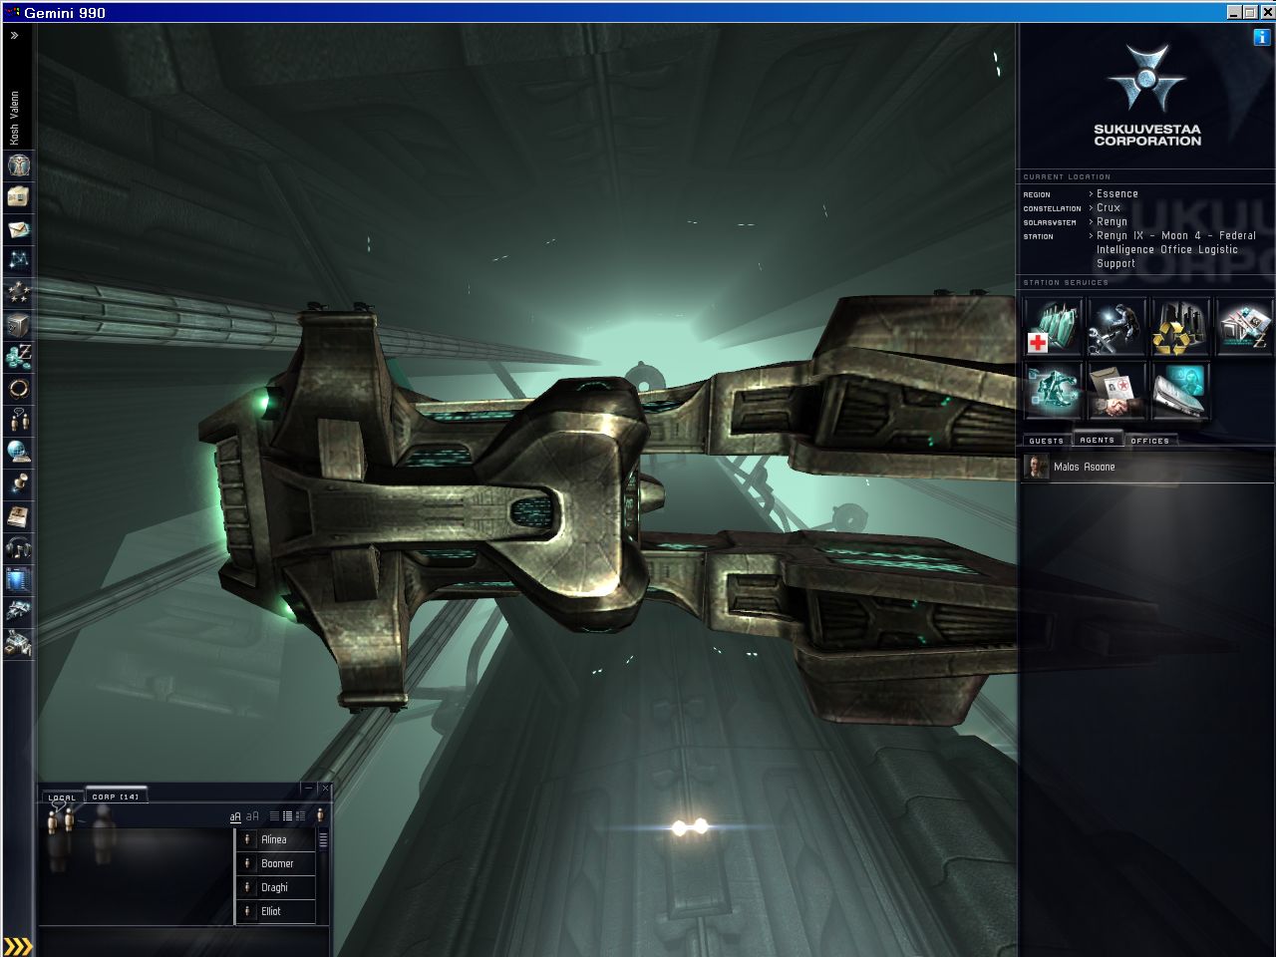This screenshot has width=1276, height=957.
Task: Select the third chat line-spacing mode
Action: point(300,816)
